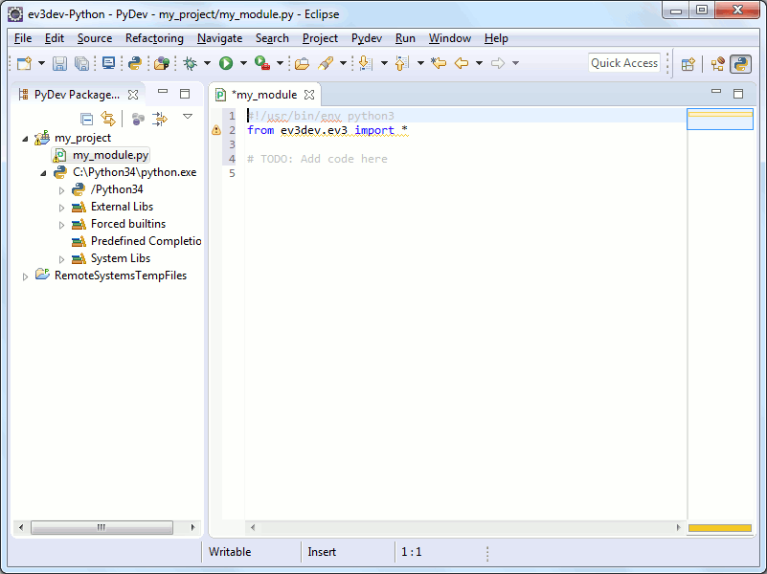Open the Refactoring menu

click(154, 38)
